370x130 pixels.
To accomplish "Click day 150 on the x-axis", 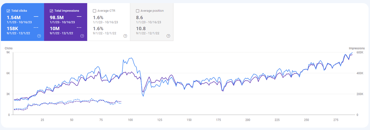I will point(189,120).
